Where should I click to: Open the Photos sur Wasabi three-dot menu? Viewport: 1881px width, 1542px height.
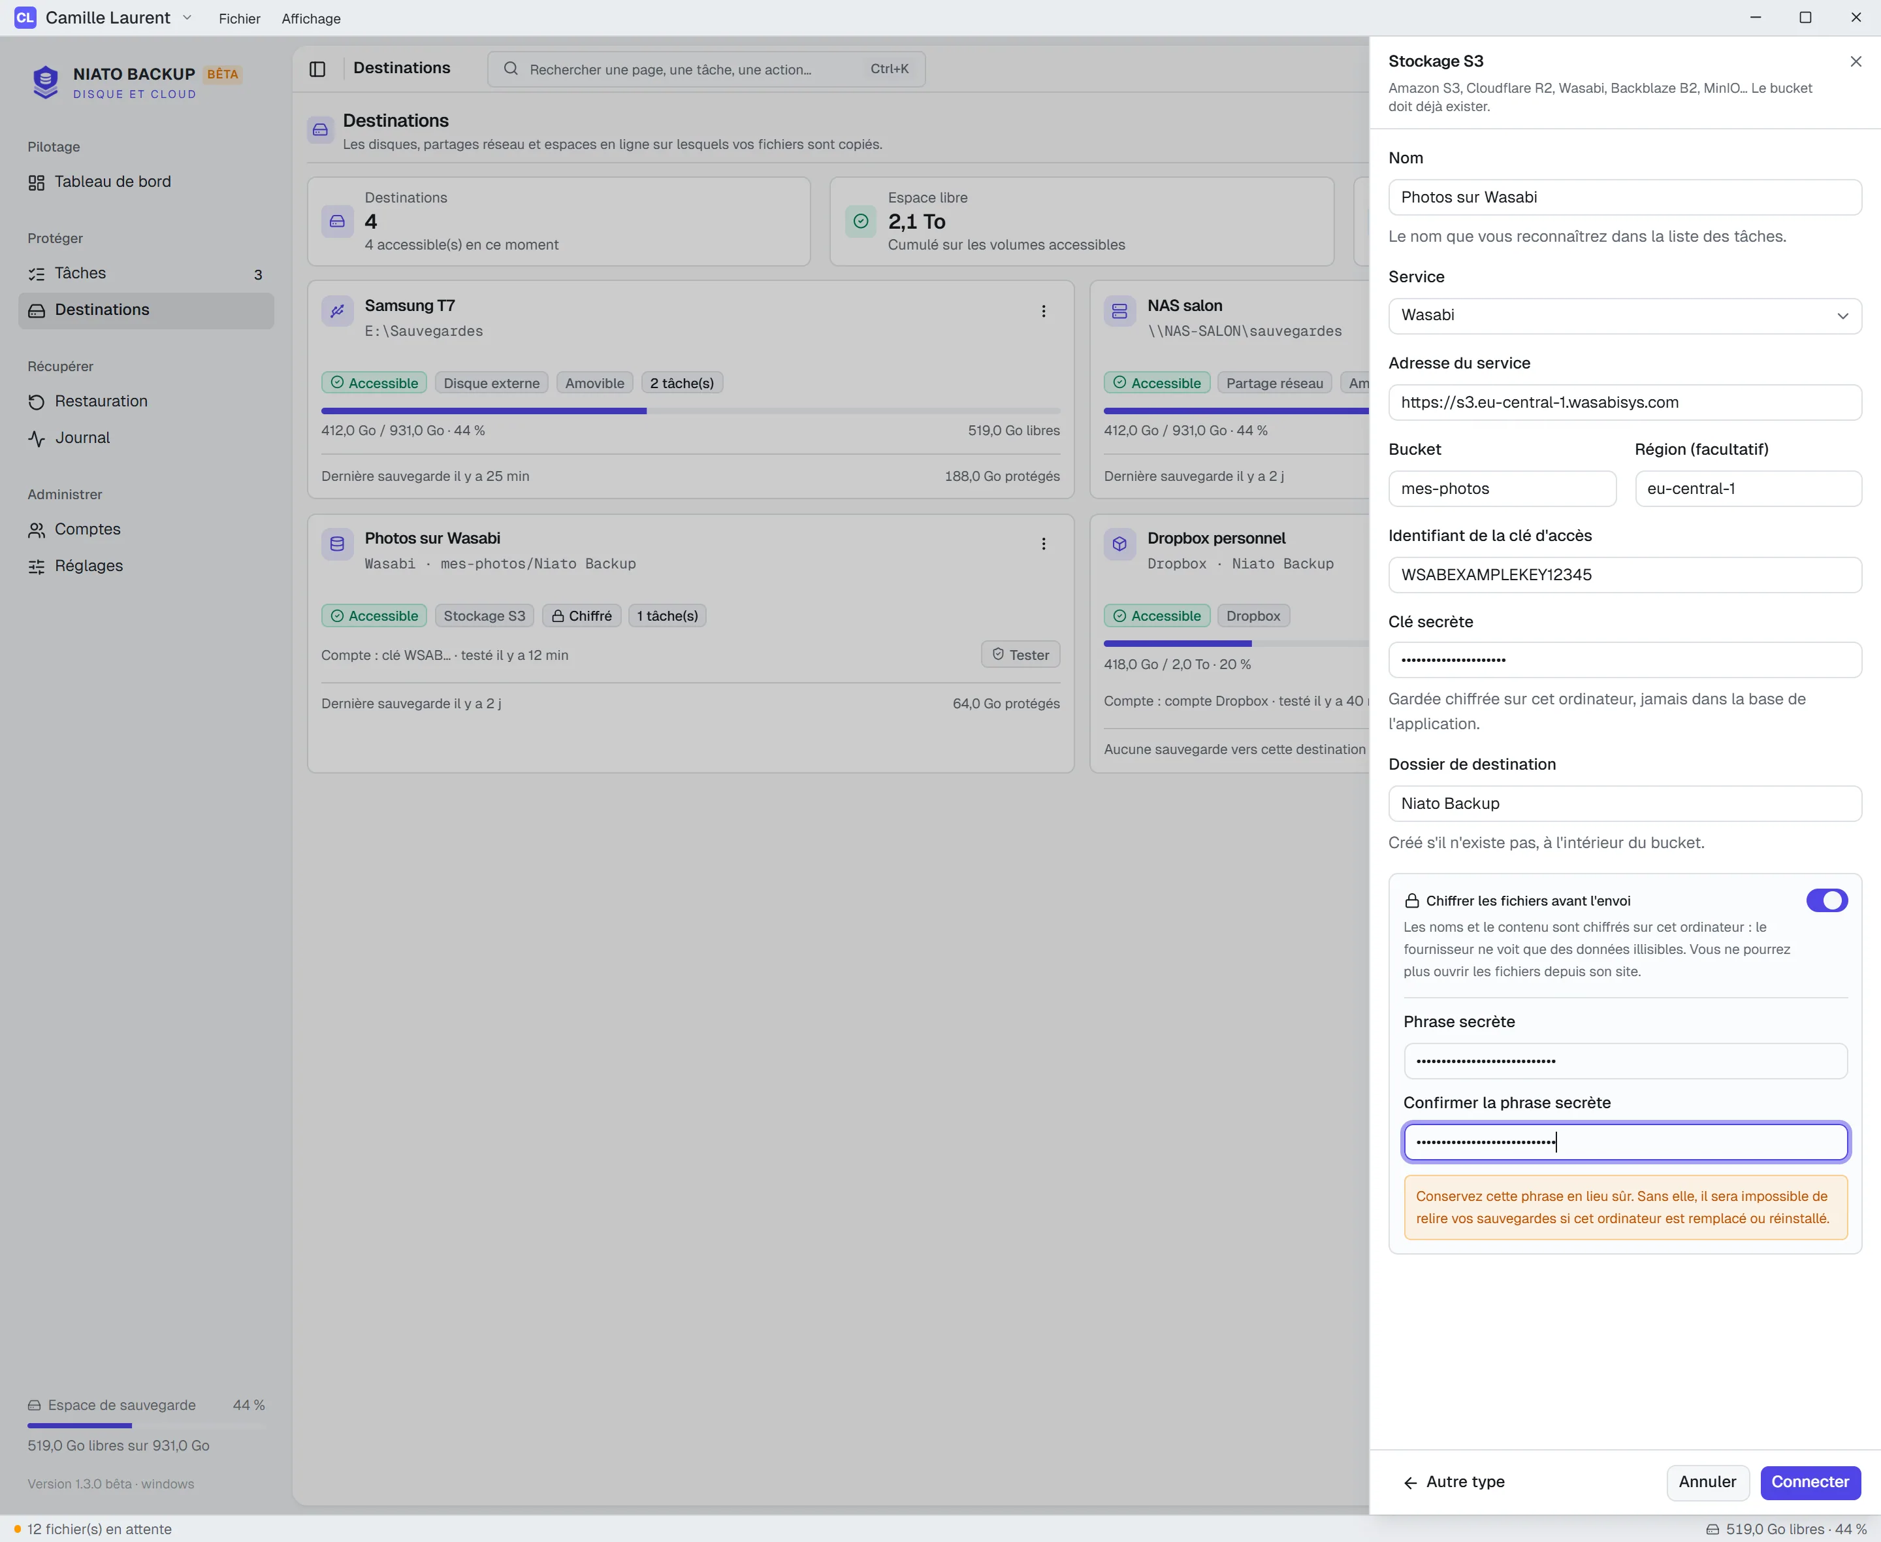[1043, 544]
